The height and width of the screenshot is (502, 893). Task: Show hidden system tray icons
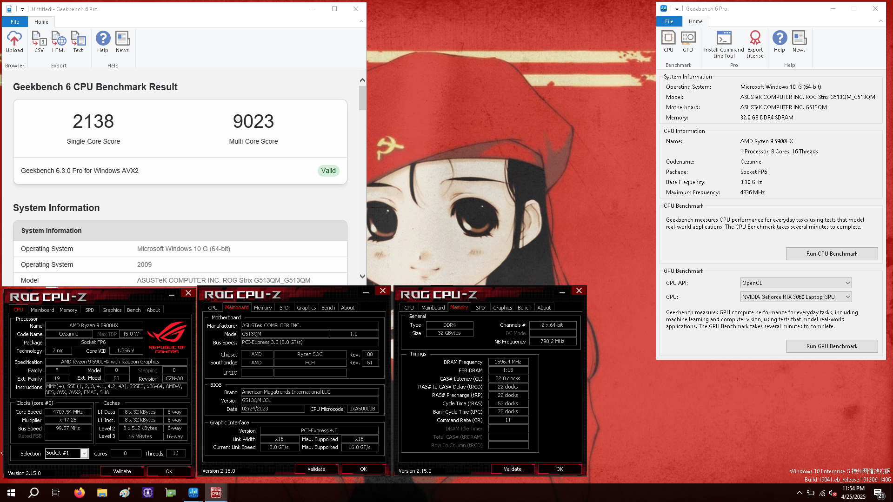[x=799, y=493]
